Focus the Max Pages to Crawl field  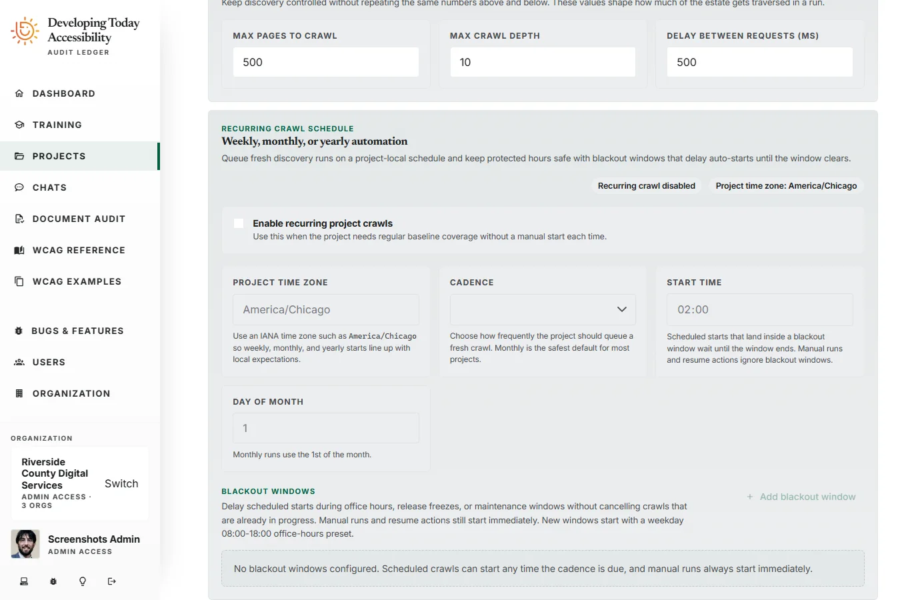coord(326,62)
